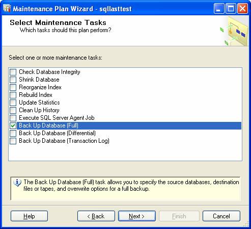Image resolution: width=251 pixels, height=229 pixels.
Task: Click the info icon in description box
Action: (x=17, y=183)
